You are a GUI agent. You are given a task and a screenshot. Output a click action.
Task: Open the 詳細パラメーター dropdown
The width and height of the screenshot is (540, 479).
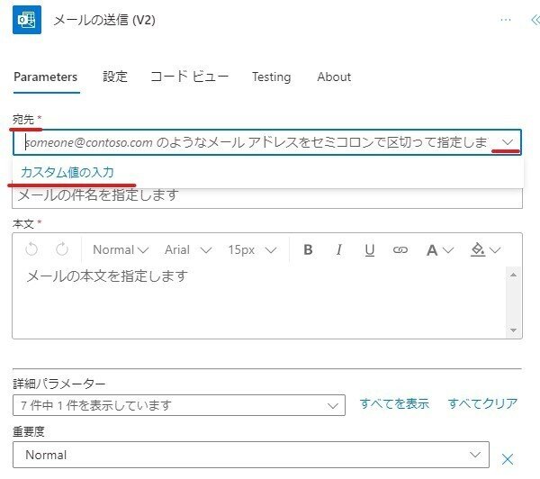(x=179, y=405)
